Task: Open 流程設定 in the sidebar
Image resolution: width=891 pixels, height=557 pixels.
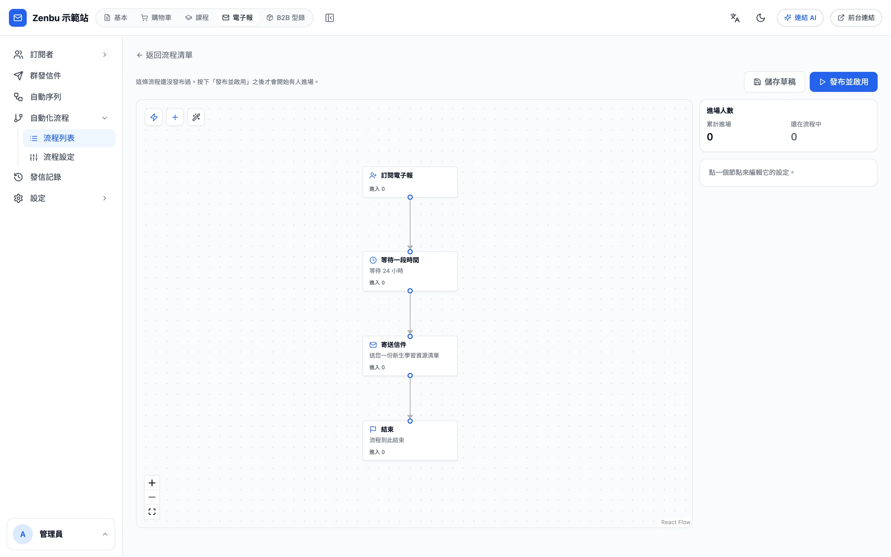Action: click(x=69, y=157)
